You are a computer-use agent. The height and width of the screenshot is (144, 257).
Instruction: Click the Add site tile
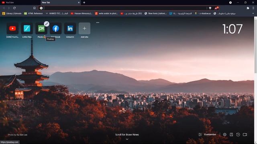[x=84, y=28]
